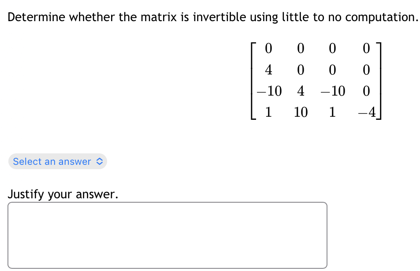Click the matrix entry -4
The width and height of the screenshot is (420, 271).
coord(368,112)
